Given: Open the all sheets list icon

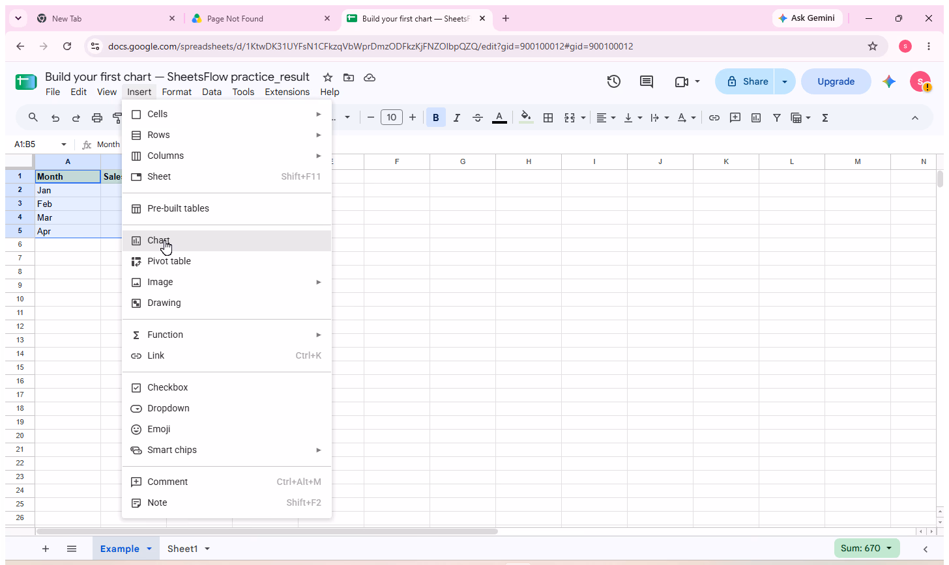Looking at the screenshot, I should pos(72,549).
